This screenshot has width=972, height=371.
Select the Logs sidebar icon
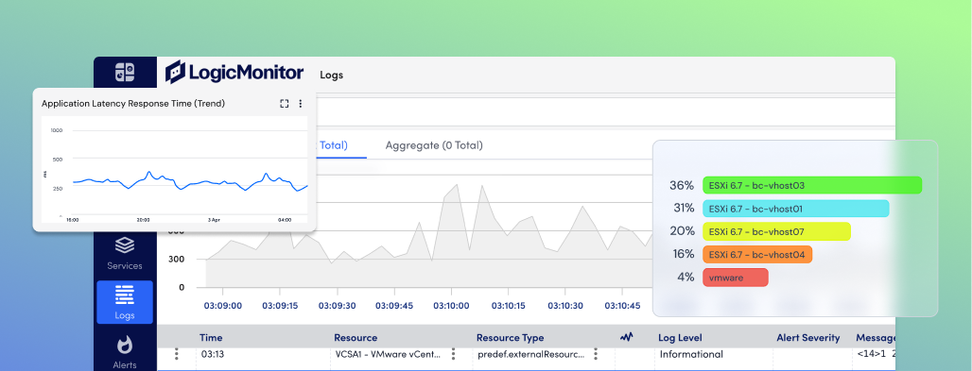(x=125, y=302)
